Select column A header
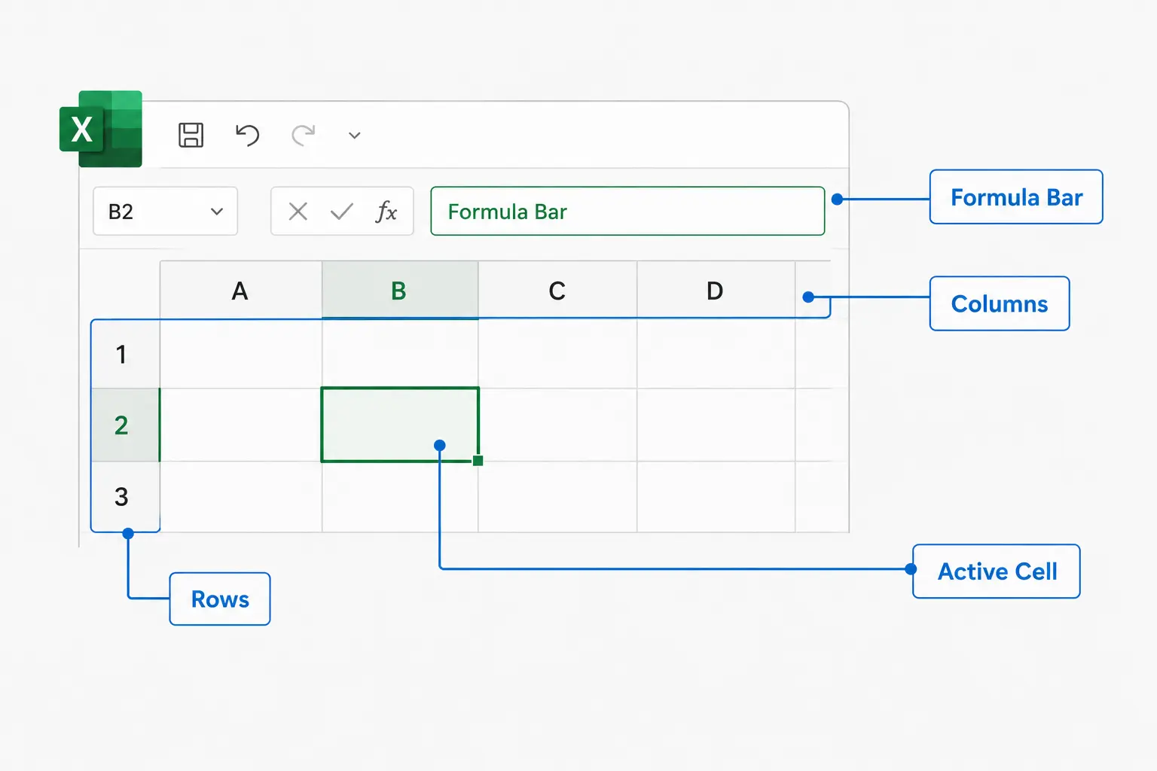Screen dimensions: 1157x771 tap(241, 290)
